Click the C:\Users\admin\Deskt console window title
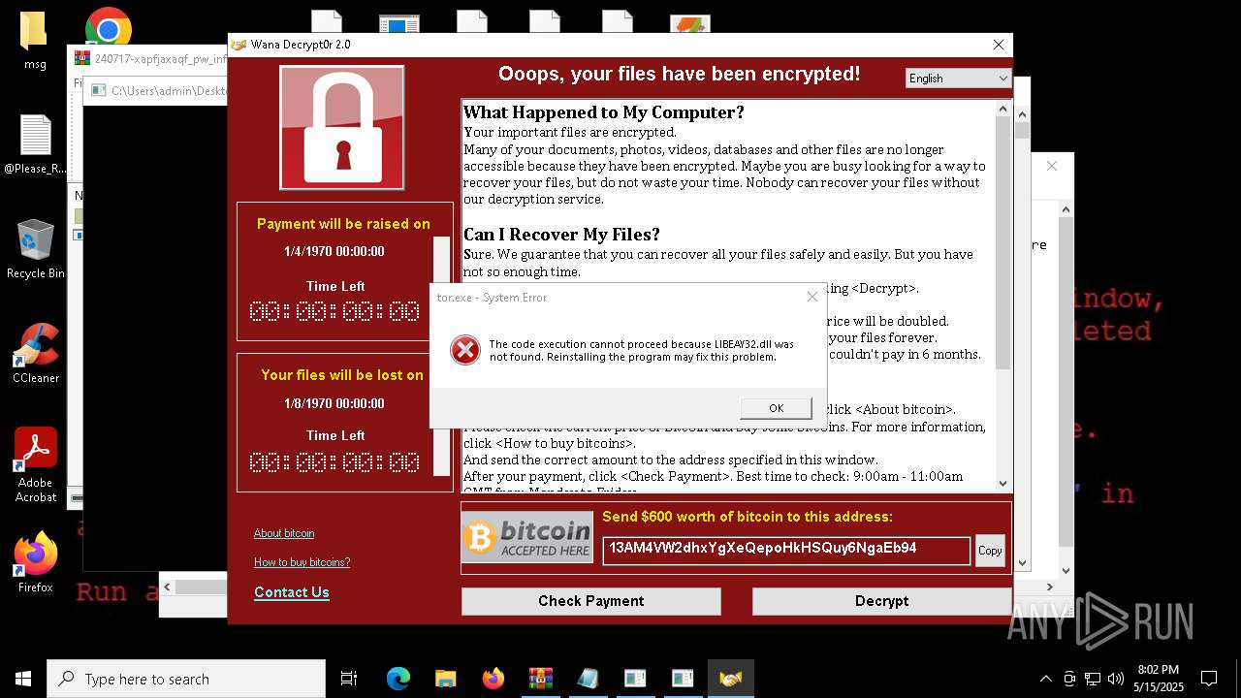The image size is (1241, 698). (169, 91)
